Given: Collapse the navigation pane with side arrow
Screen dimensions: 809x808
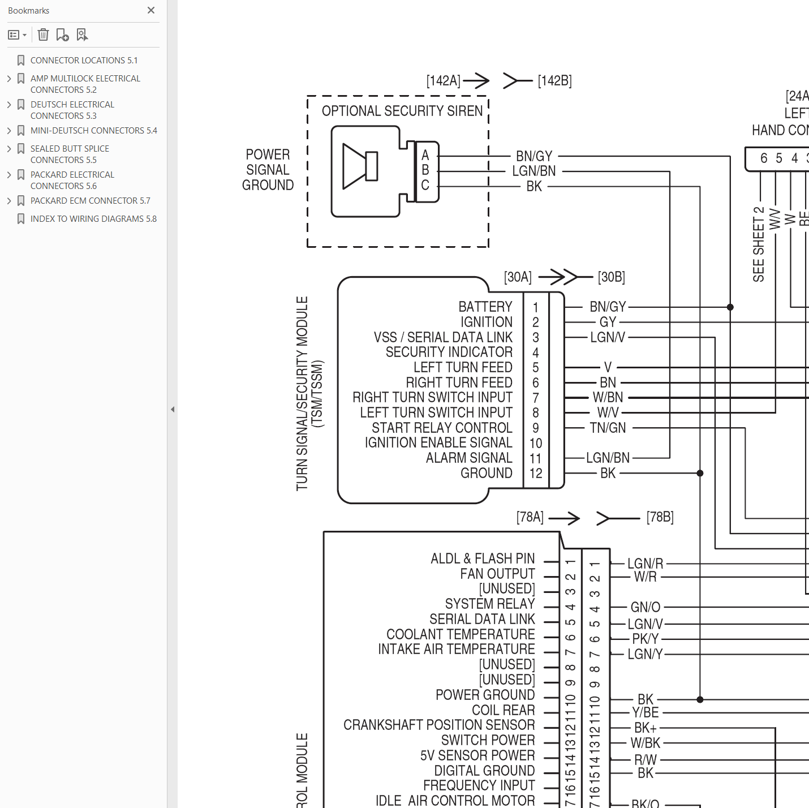Looking at the screenshot, I should (x=173, y=409).
